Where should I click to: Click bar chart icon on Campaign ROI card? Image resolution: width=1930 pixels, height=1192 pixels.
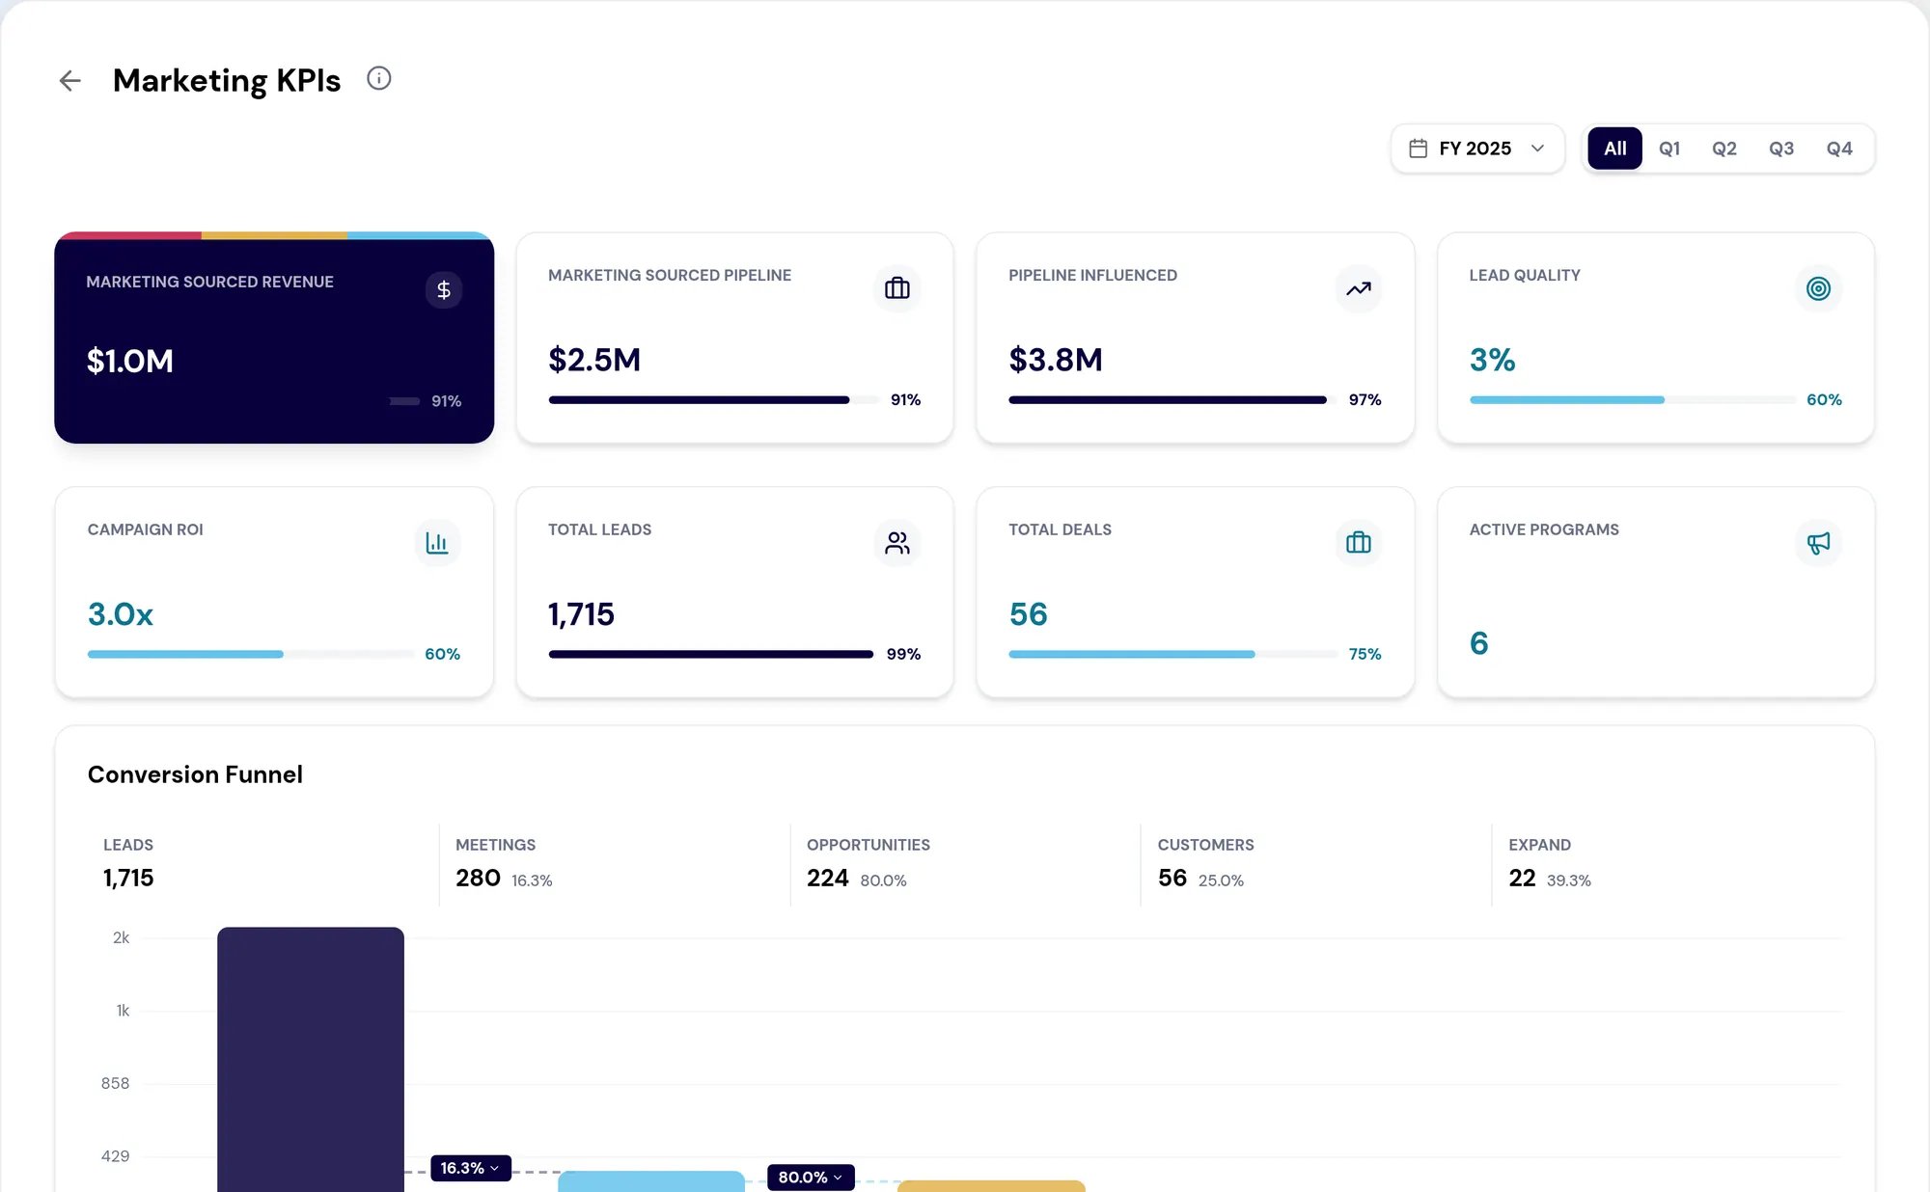[437, 543]
